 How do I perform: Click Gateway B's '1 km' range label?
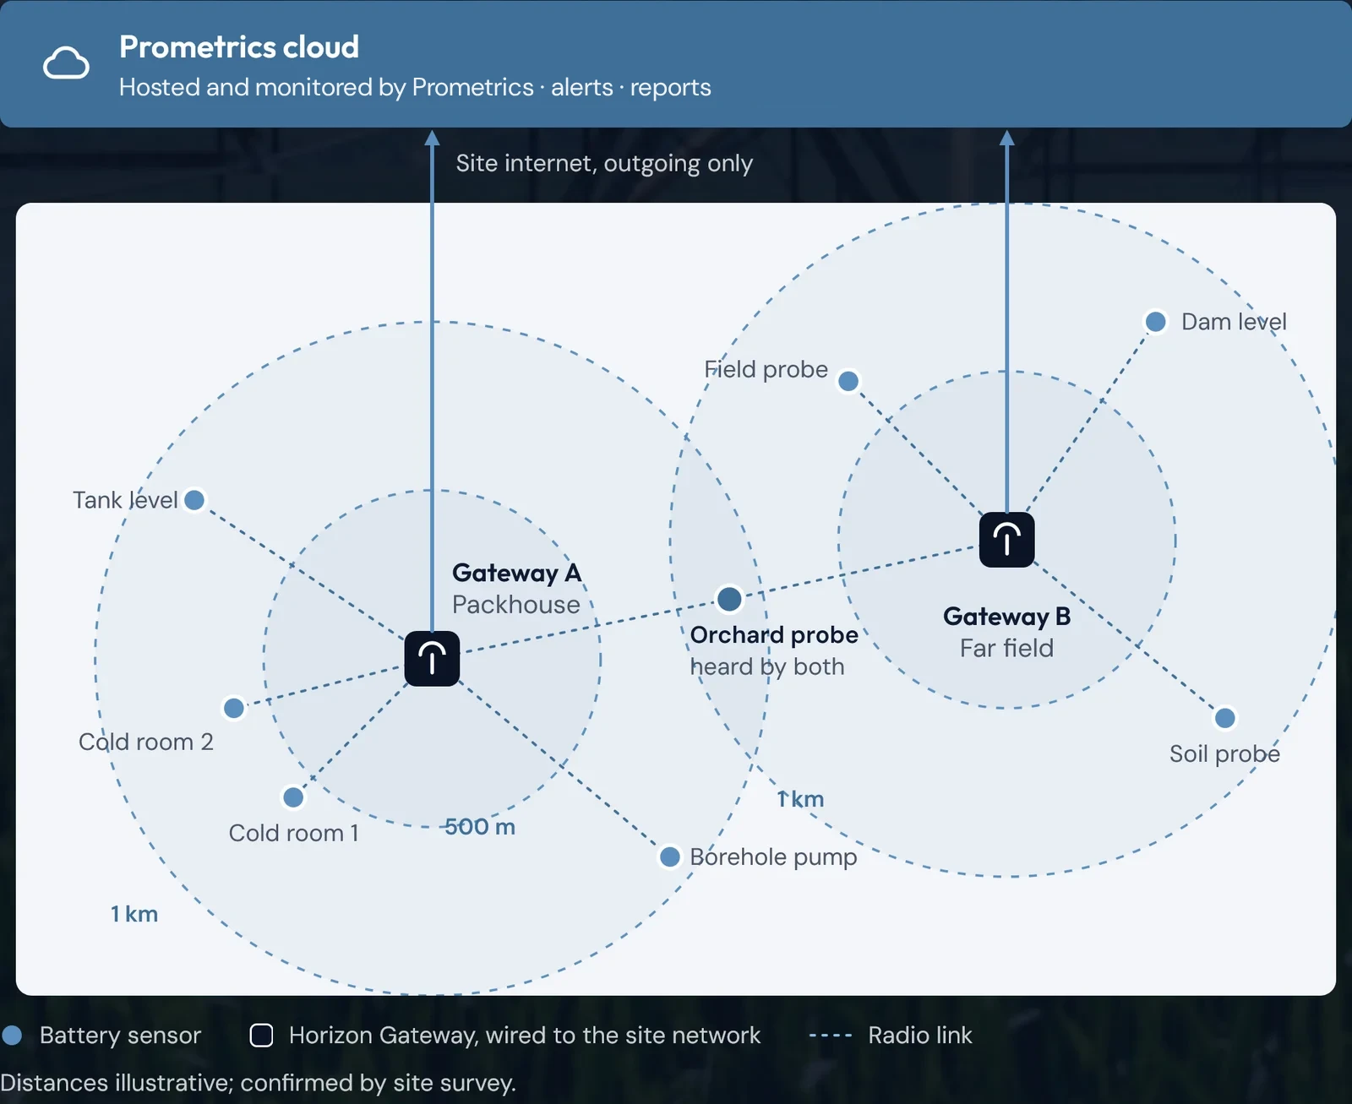tap(800, 799)
